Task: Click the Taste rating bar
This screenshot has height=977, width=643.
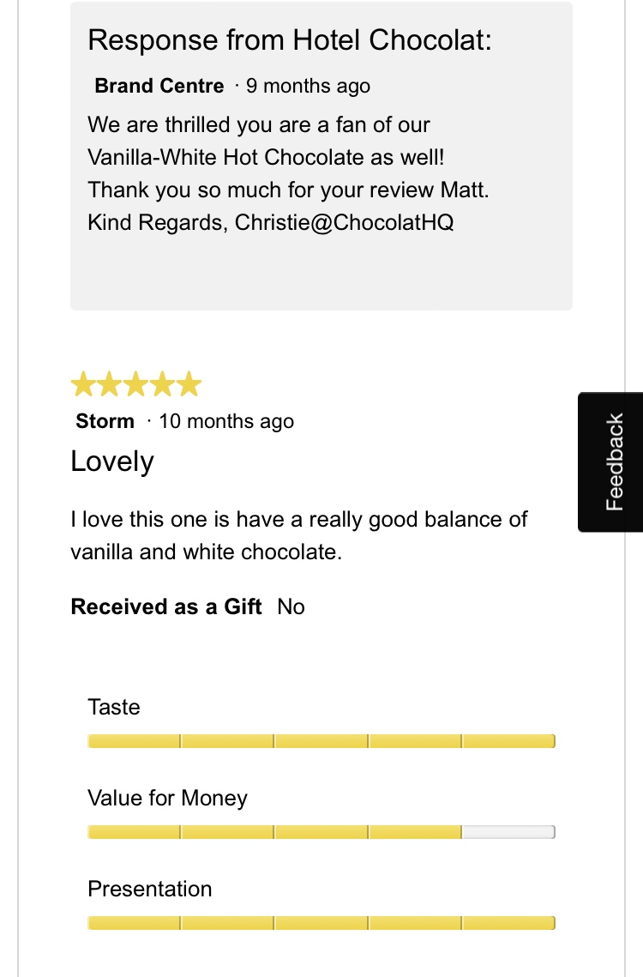Action: pos(321,741)
